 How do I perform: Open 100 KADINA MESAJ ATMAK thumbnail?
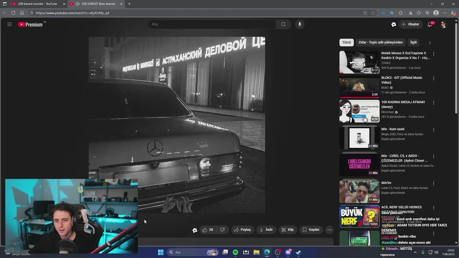tap(359, 111)
